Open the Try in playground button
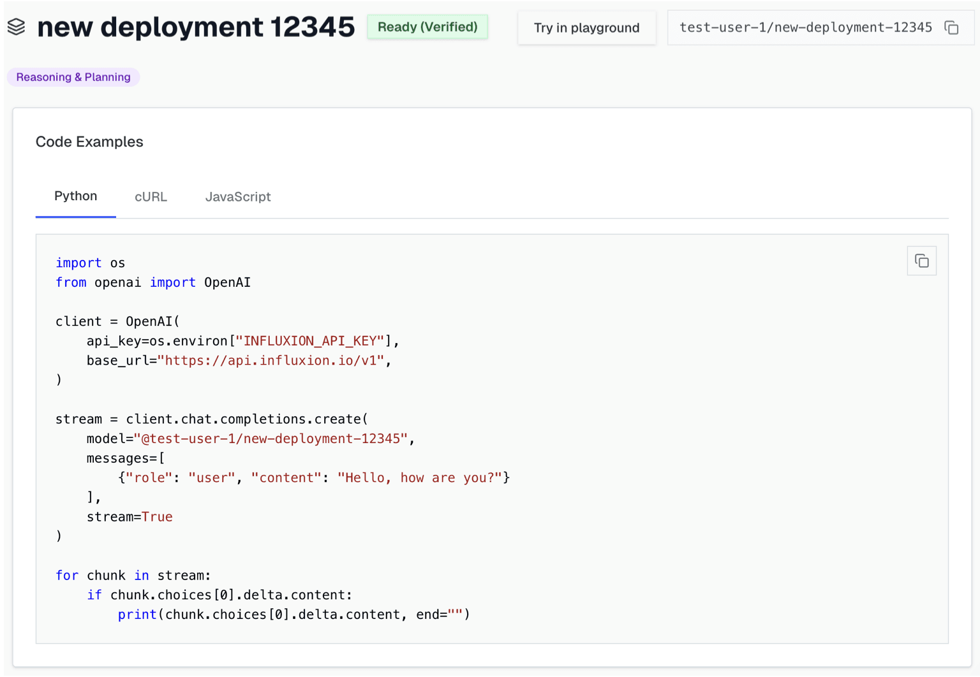This screenshot has width=980, height=677. pos(586,27)
